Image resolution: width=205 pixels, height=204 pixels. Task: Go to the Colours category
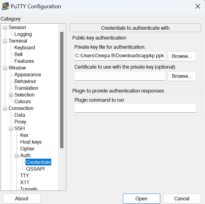click(23, 102)
